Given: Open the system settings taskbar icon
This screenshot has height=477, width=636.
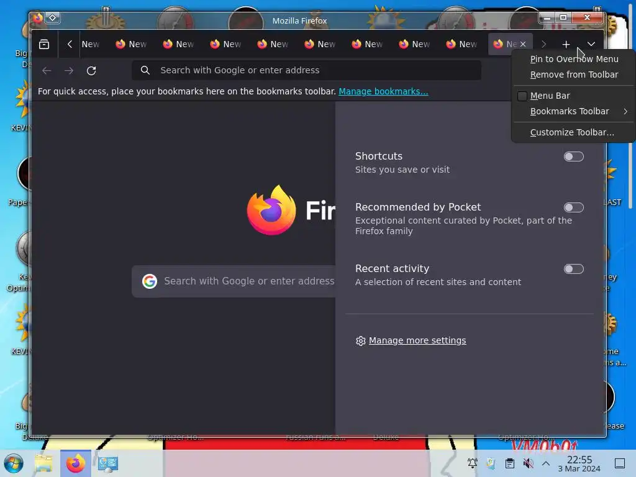Looking at the screenshot, I should point(108,463).
